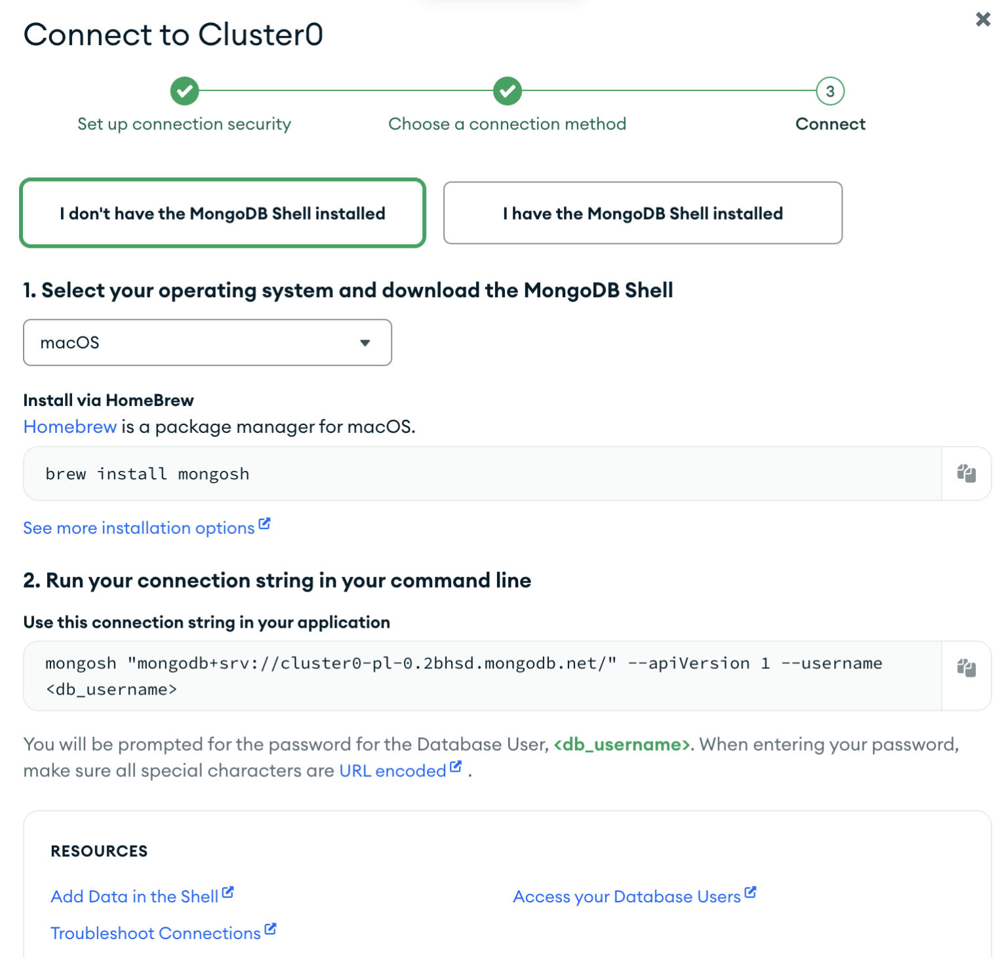
Task: Click the Set up connection security checkmark
Action: click(x=185, y=91)
